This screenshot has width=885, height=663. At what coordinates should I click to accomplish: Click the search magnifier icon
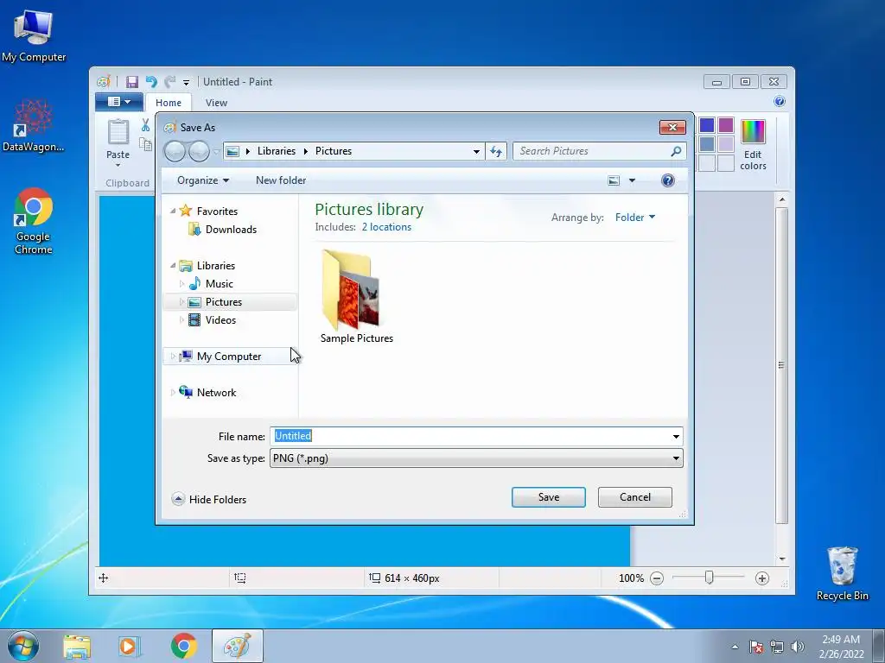click(x=676, y=151)
